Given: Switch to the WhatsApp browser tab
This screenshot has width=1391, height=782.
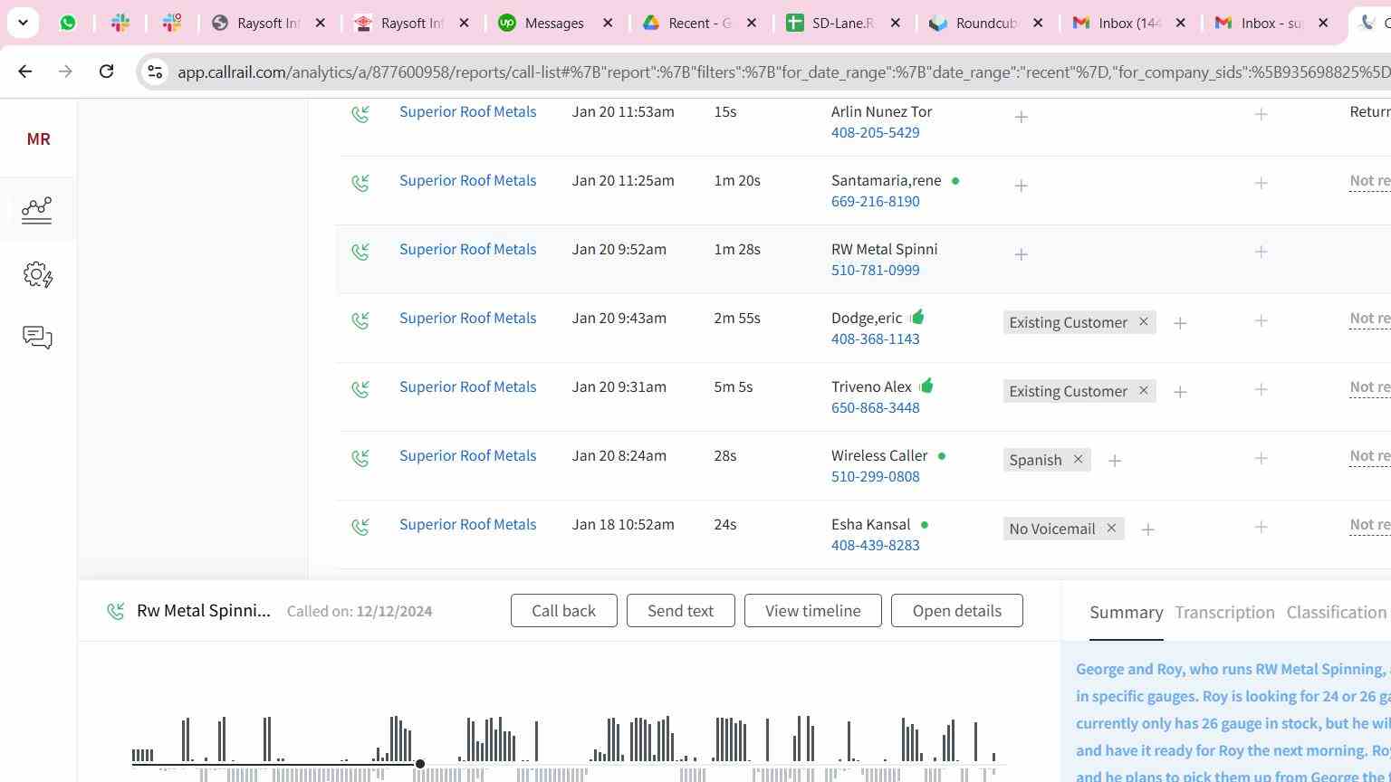Looking at the screenshot, I should pyautogui.click(x=68, y=23).
